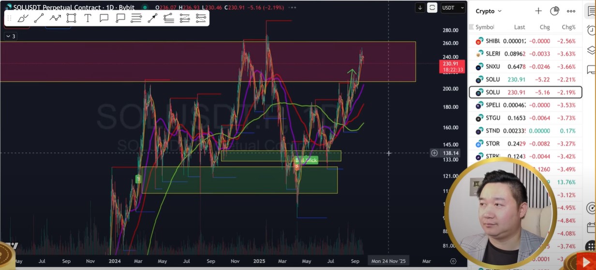Screen dimensions: 596x270
Task: Click the add symbol plus icon
Action: (538, 11)
